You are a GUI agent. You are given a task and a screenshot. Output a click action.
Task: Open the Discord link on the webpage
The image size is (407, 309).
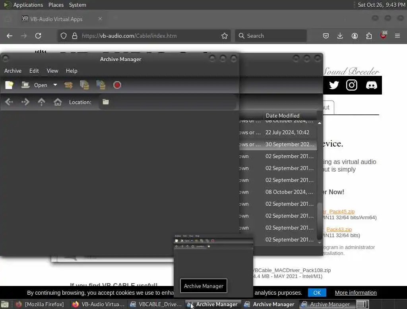point(372,85)
